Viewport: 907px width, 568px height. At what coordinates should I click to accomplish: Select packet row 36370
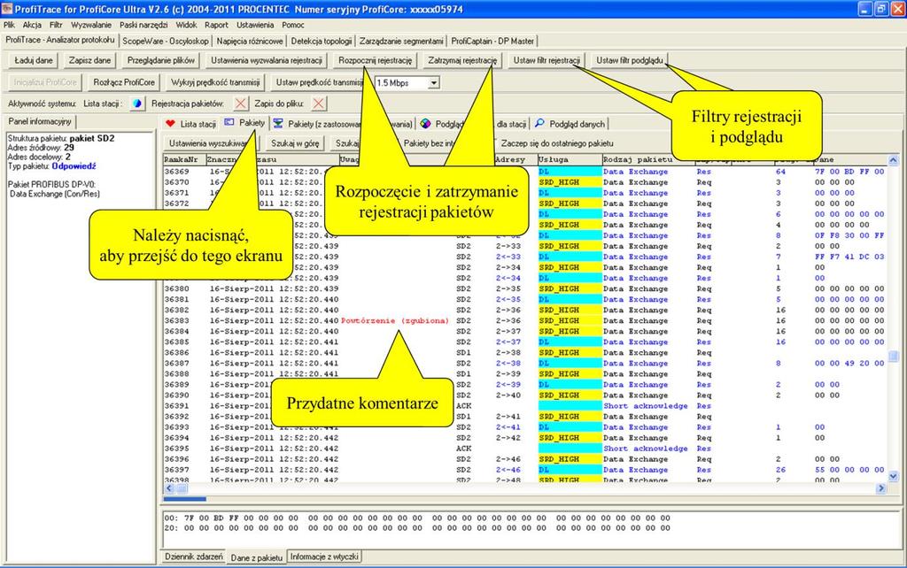click(x=525, y=182)
